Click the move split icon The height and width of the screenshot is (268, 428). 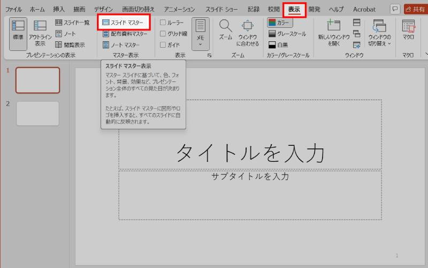[x=356, y=45]
